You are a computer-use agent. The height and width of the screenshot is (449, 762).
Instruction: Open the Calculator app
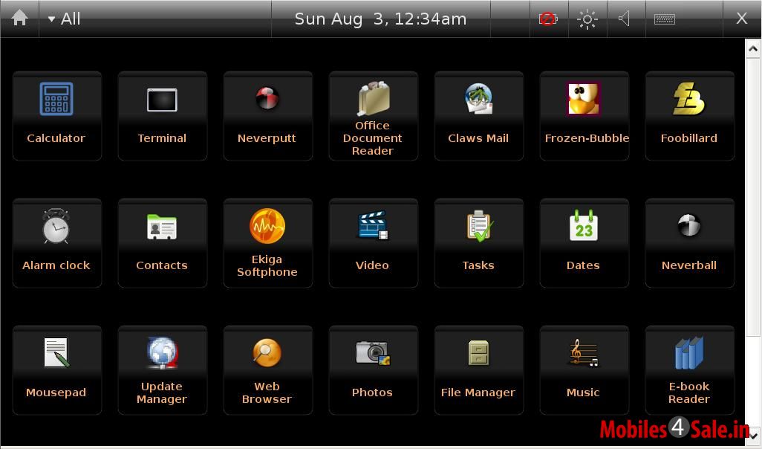[56, 115]
